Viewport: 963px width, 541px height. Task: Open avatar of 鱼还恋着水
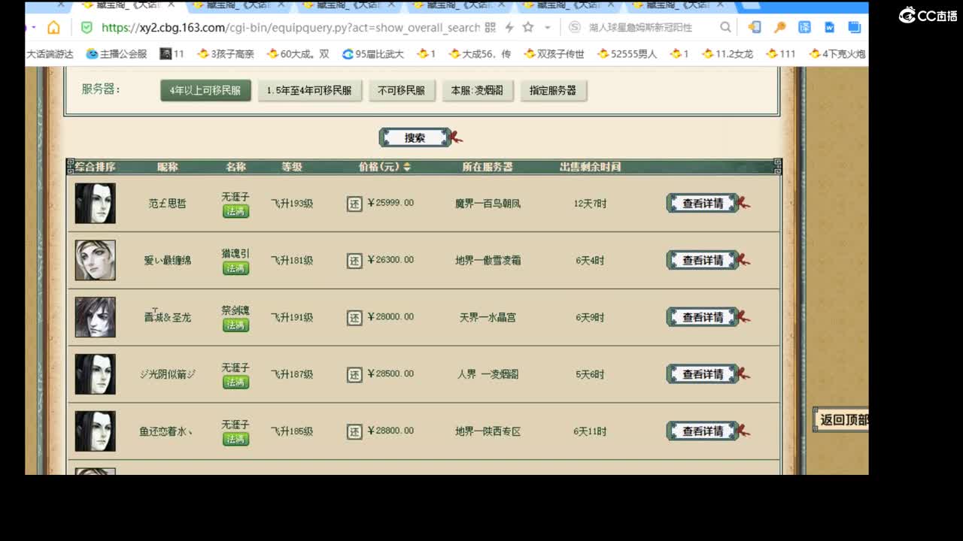click(x=95, y=431)
